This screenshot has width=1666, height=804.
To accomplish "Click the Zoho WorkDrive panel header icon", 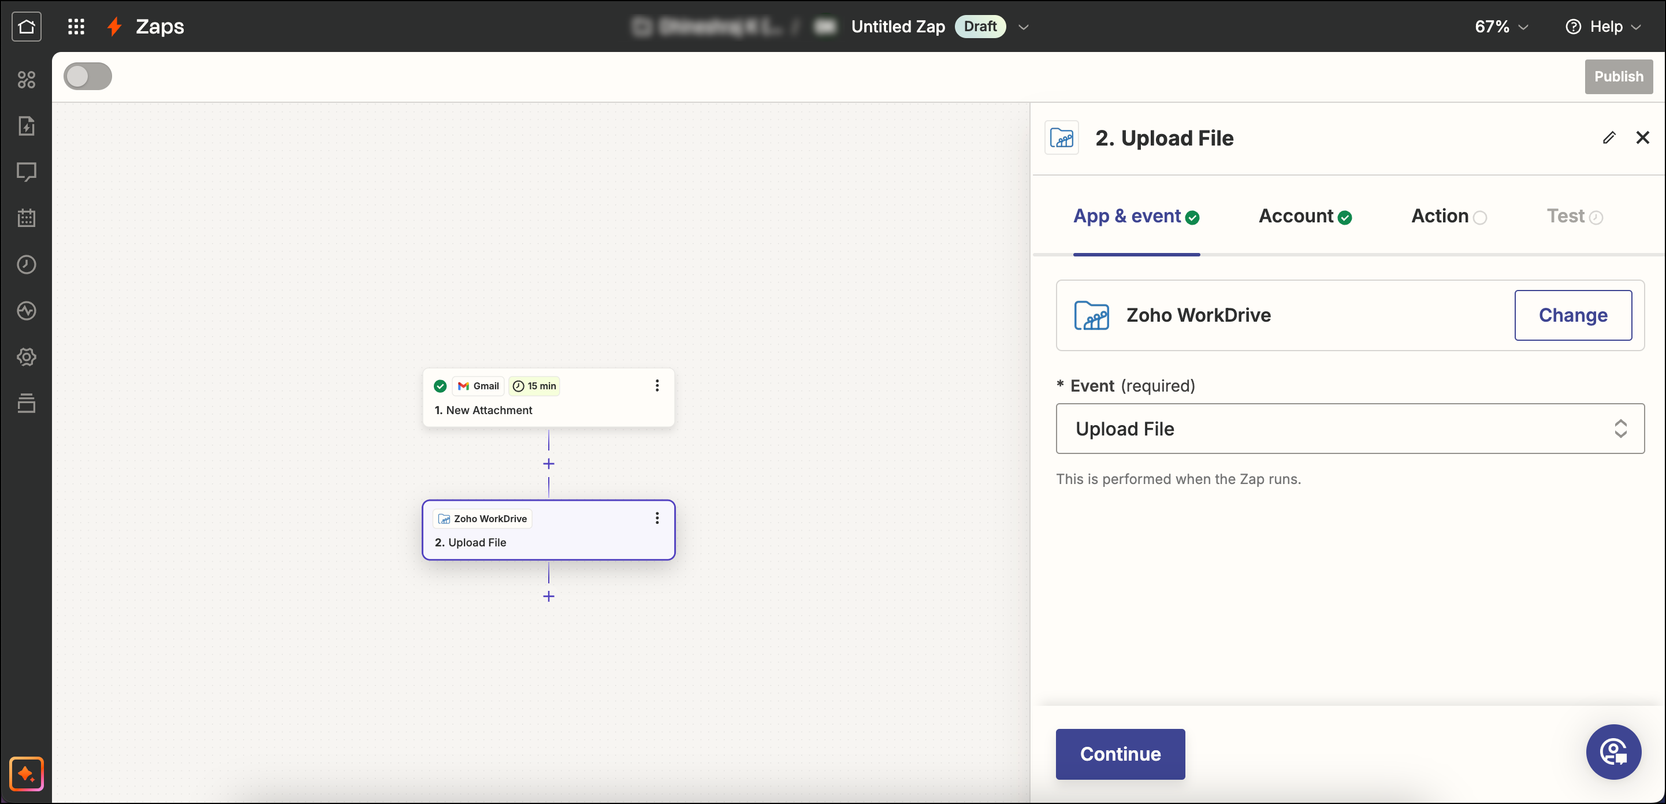I will coord(1062,138).
